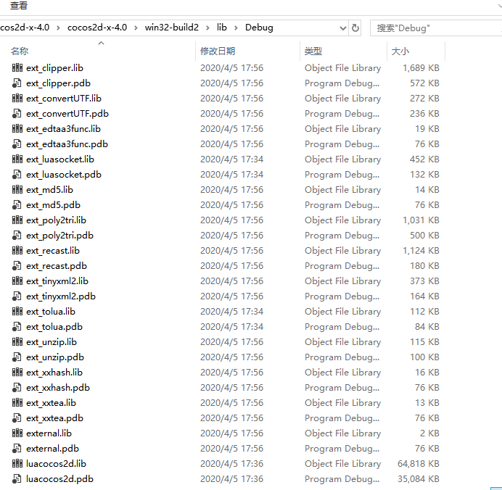The width and height of the screenshot is (502, 490).
Task: Click the ext_tolua.pdb file icon
Action: (x=17, y=327)
